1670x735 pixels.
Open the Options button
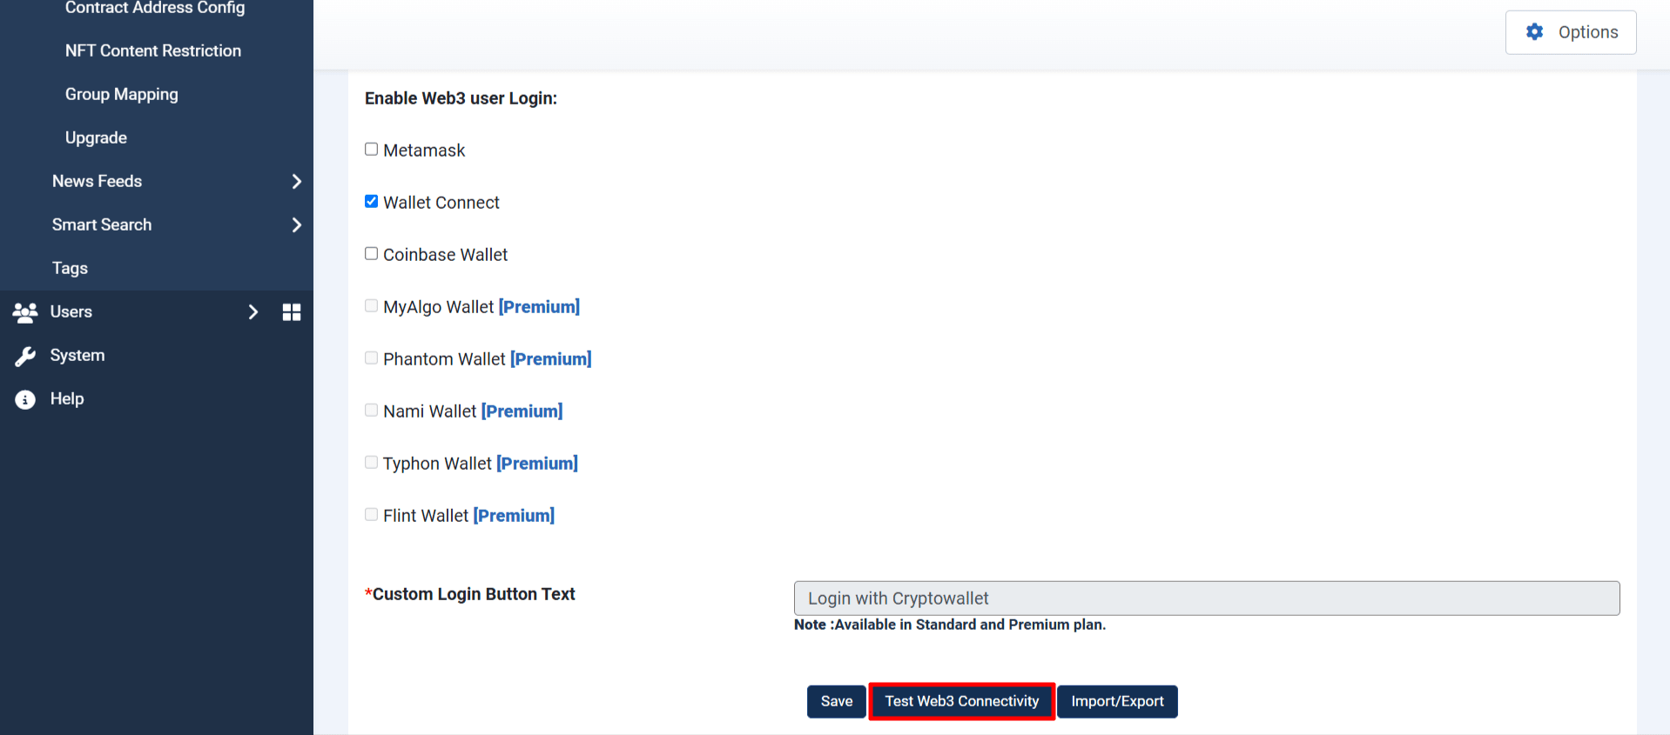pyautogui.click(x=1571, y=32)
